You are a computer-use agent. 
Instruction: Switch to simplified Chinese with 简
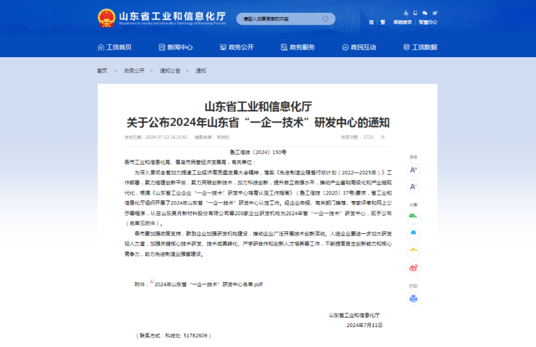click(371, 22)
